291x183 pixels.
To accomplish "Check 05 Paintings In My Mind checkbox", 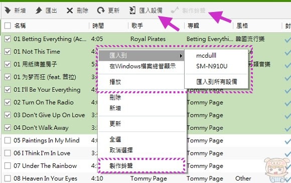I will tap(8, 140).
